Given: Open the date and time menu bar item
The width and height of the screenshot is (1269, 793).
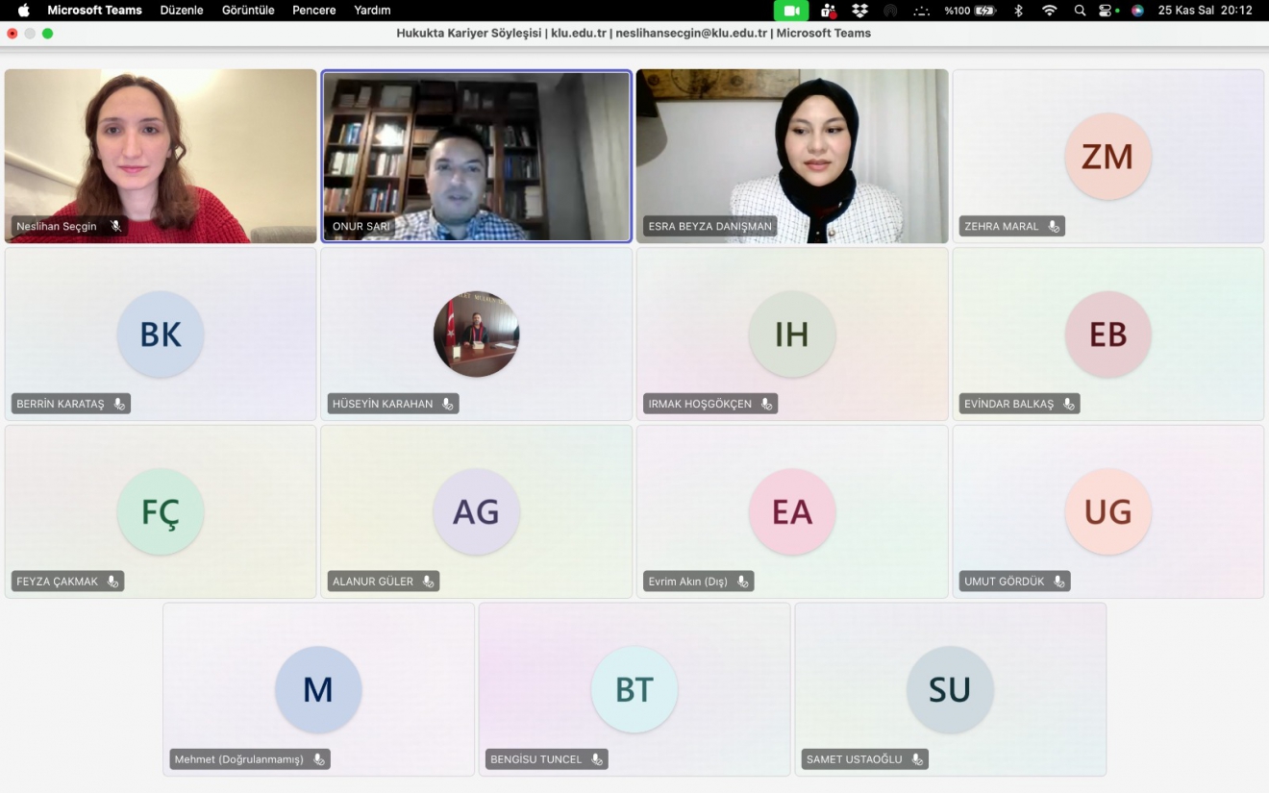Looking at the screenshot, I should click(x=1205, y=11).
